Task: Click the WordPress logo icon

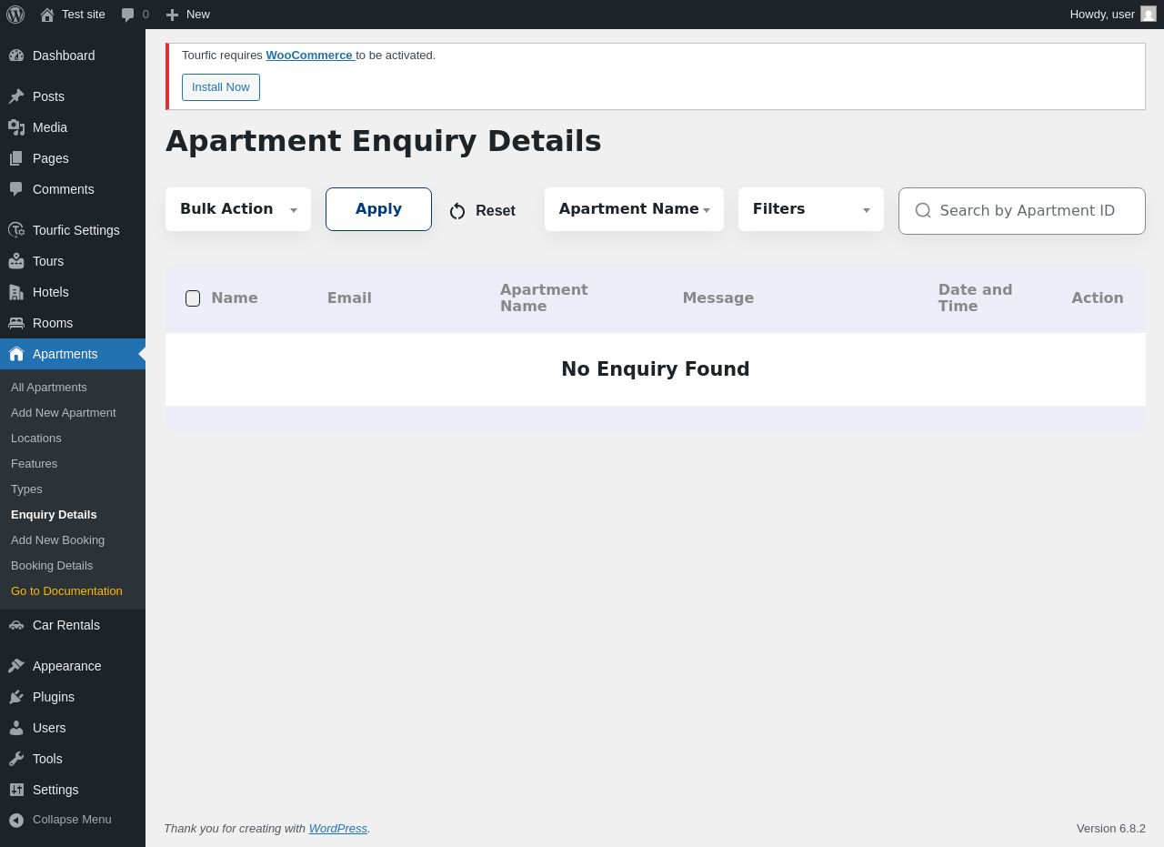Action: pyautogui.click(x=15, y=15)
